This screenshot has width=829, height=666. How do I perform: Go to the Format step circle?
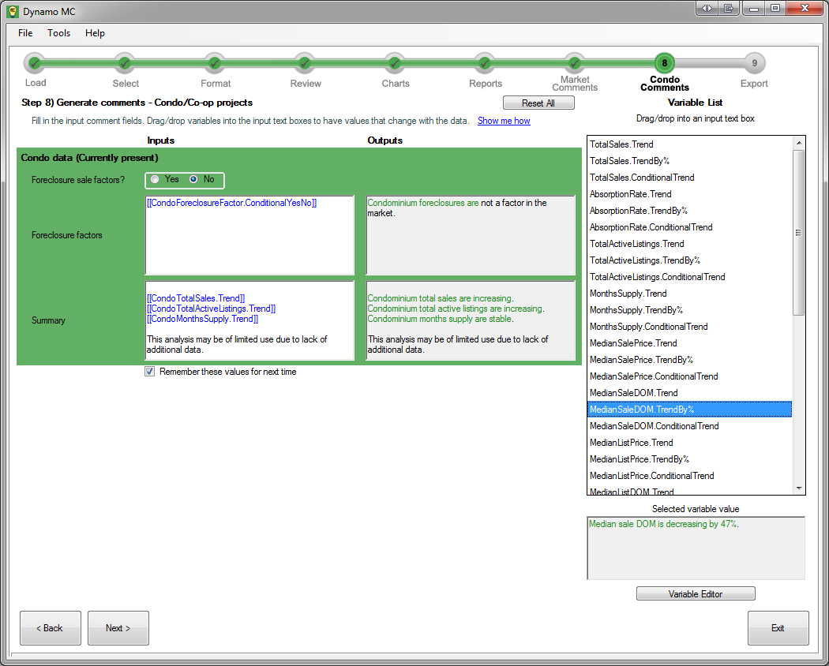215,63
